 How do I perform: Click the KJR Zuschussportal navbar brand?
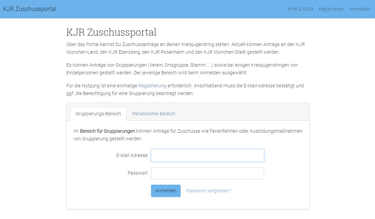pyautogui.click(x=30, y=9)
